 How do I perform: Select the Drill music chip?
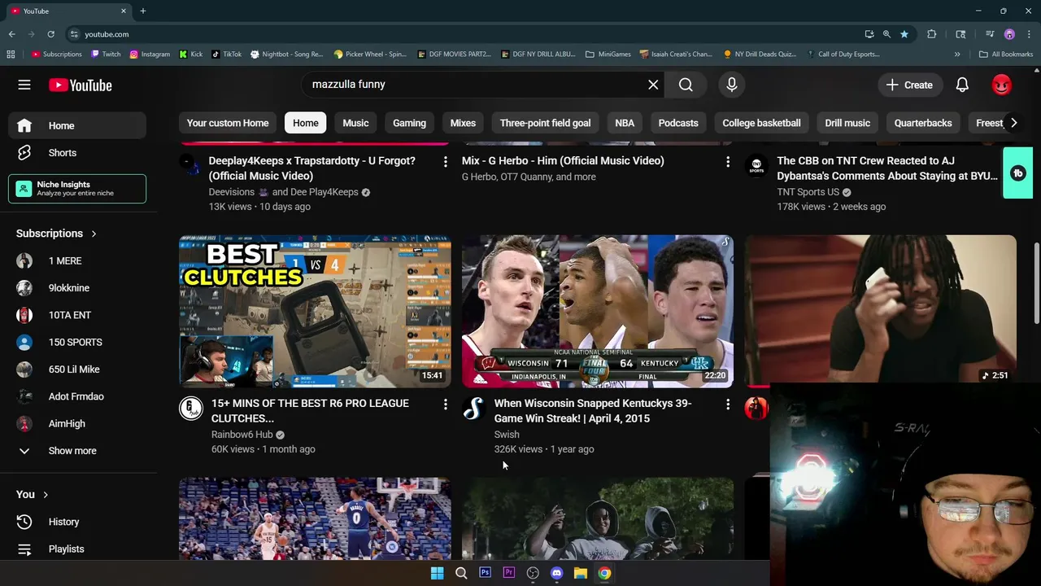[x=847, y=123]
